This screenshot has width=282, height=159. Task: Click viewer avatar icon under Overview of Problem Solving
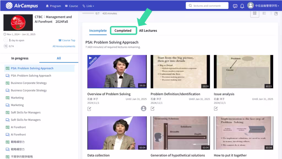click(143, 108)
